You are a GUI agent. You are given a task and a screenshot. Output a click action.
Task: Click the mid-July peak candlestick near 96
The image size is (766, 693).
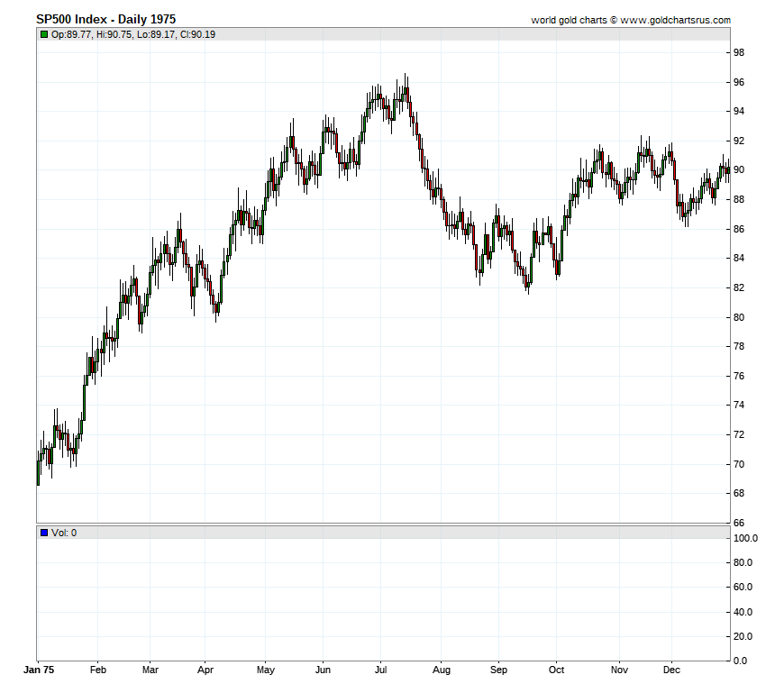click(x=406, y=89)
